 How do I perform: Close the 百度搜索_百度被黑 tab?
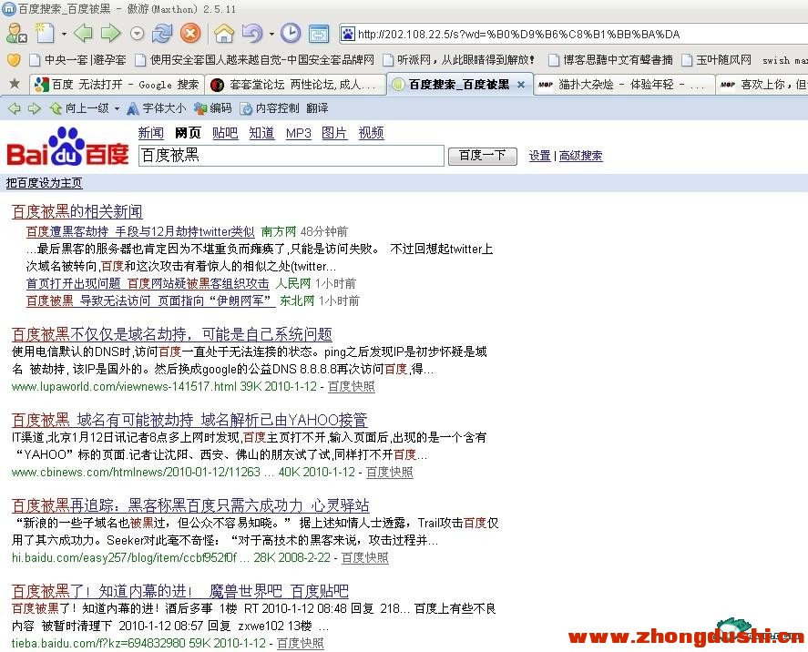tap(521, 85)
